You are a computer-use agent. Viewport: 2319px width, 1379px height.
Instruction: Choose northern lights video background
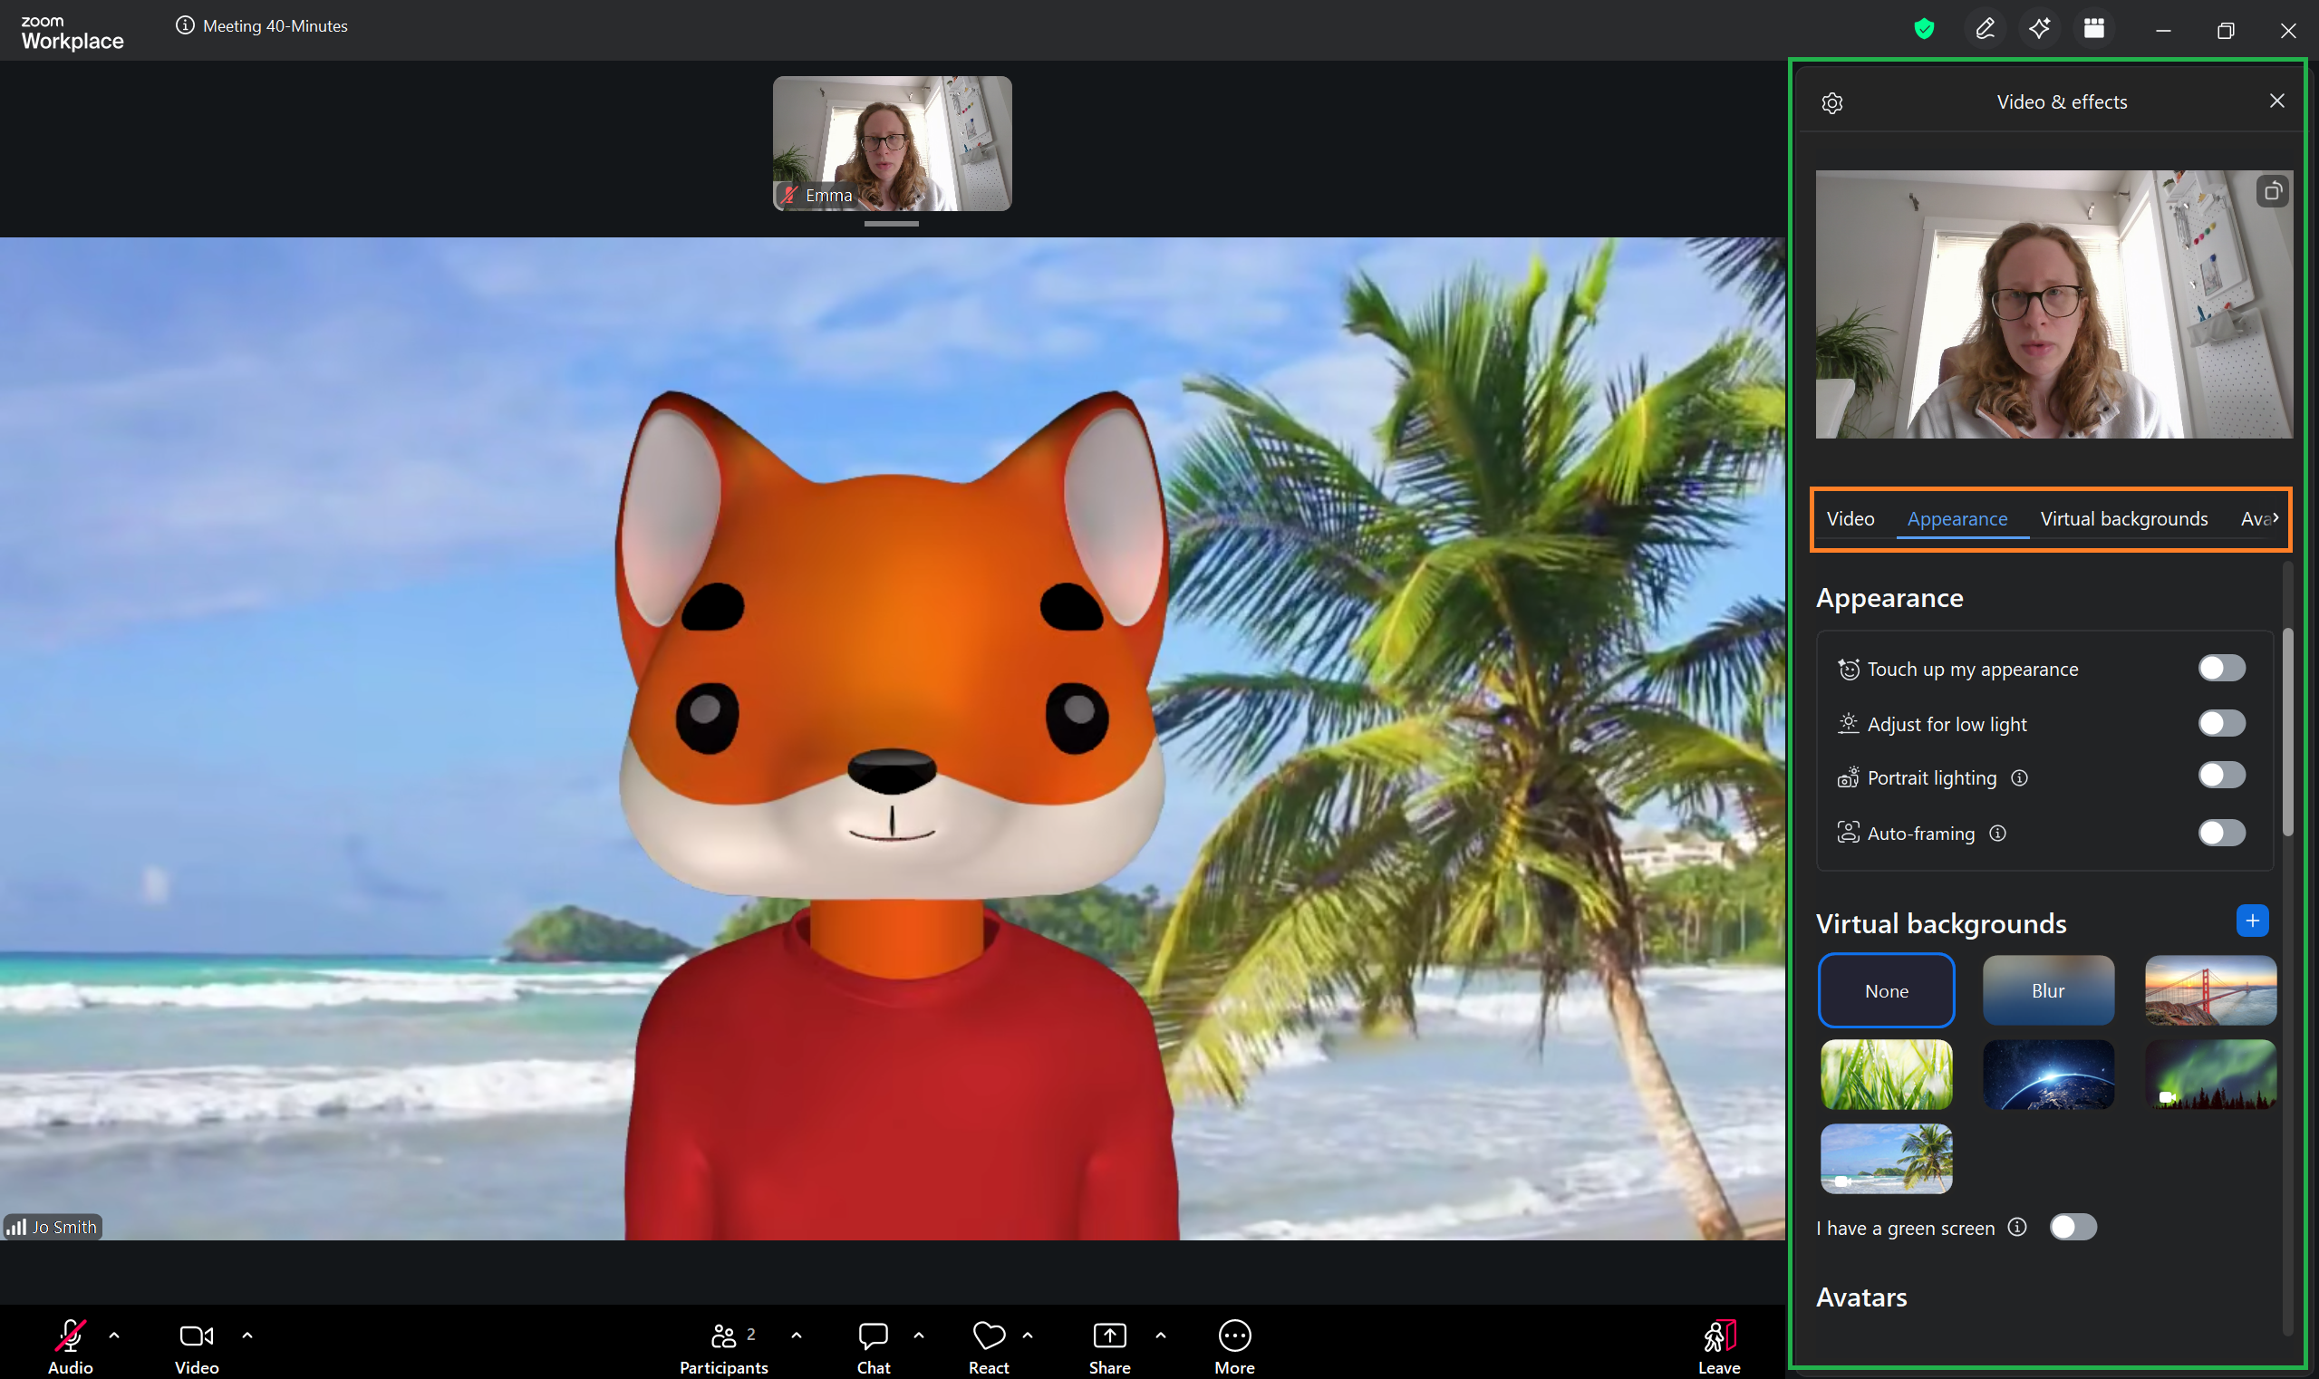tap(2210, 1075)
